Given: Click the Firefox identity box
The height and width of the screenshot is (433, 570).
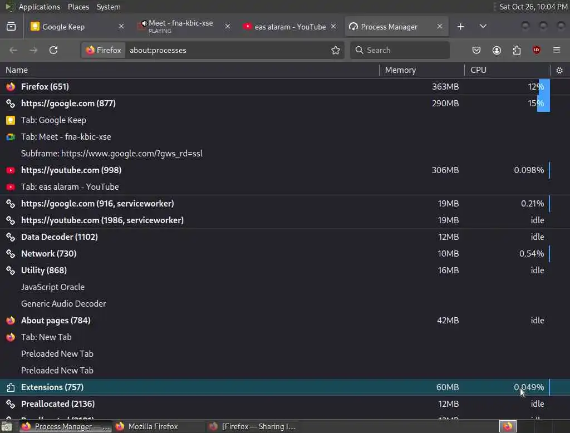Looking at the screenshot, I should tap(104, 50).
